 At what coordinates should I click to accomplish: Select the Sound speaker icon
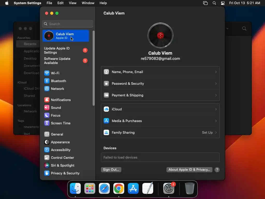[x=47, y=108]
